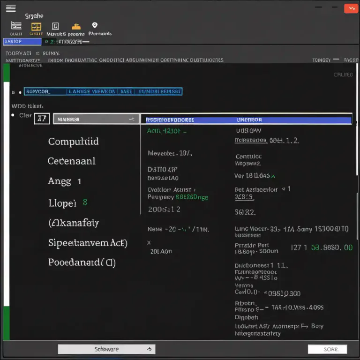Click the SQ 22. value
The width and height of the screenshot is (360, 360).
(x=245, y=212)
